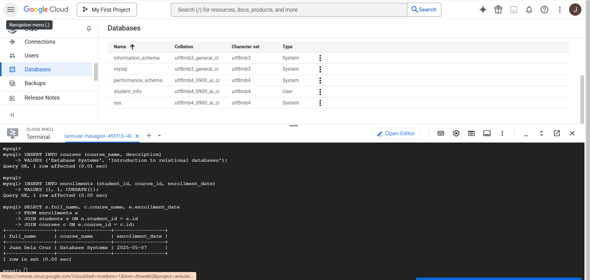590x280 pixels.
Task: Click the Juan Dela Cruz result cell
Action: (x=30, y=248)
